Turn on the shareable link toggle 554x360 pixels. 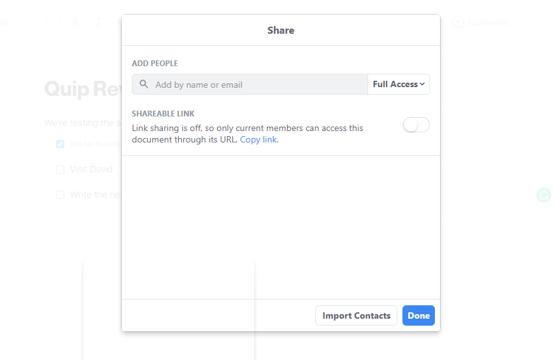[x=416, y=125]
